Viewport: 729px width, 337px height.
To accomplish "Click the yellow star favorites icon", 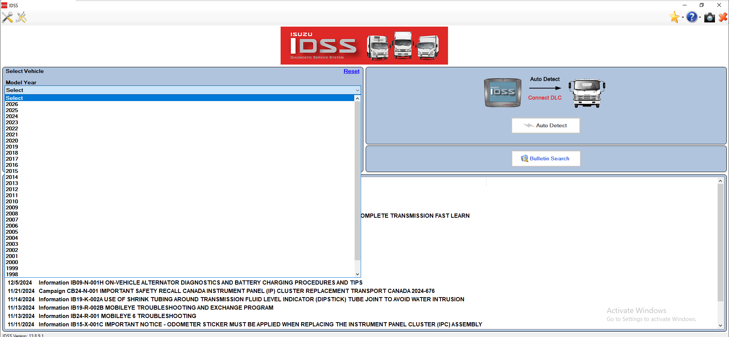I will coord(674,17).
